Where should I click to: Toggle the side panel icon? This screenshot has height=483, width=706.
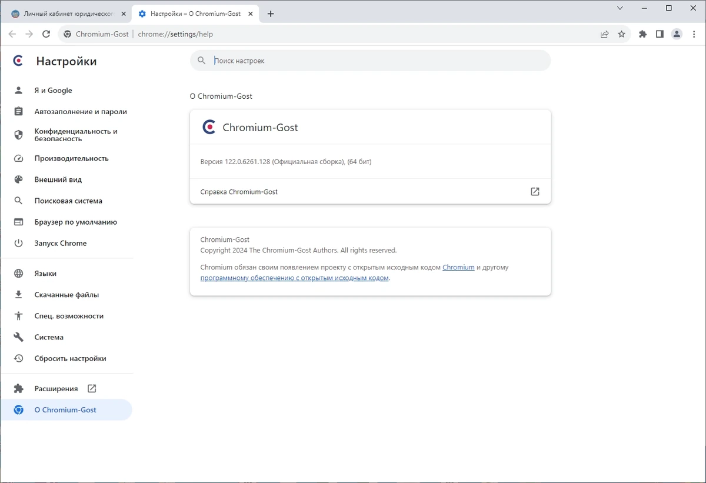click(660, 34)
